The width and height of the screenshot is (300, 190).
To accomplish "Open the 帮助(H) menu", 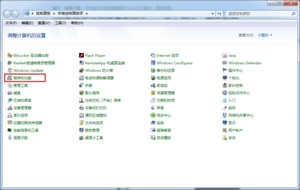I will tap(77, 23).
